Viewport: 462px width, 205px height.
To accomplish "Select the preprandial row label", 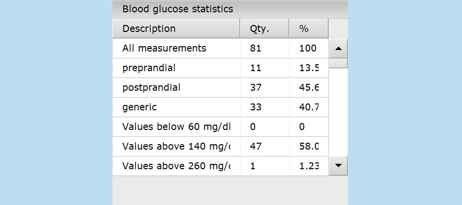I will (x=149, y=68).
